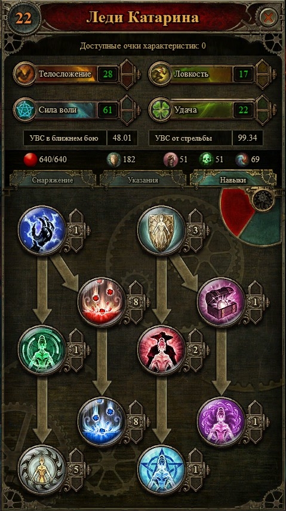The width and height of the screenshot is (286, 511).
Task: Close the Леди Катарина window
Action: pos(269,17)
